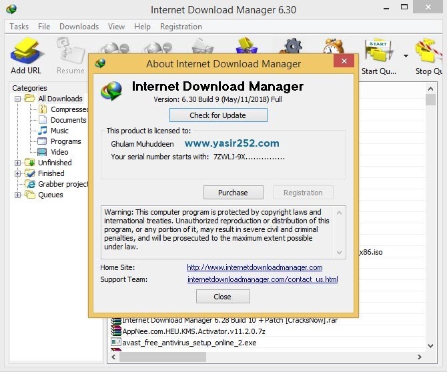Click the download list scroll down arrow
447x372 pixels.
pyautogui.click(x=430, y=346)
